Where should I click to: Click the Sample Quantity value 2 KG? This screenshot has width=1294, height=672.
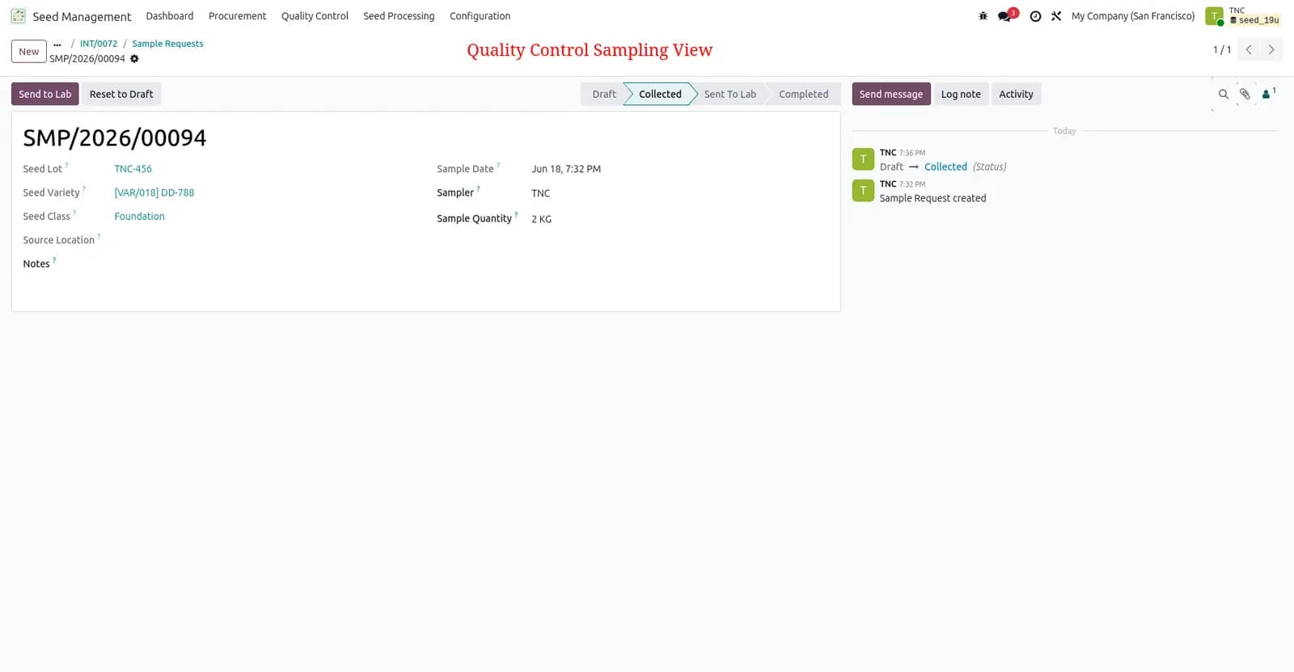click(541, 219)
